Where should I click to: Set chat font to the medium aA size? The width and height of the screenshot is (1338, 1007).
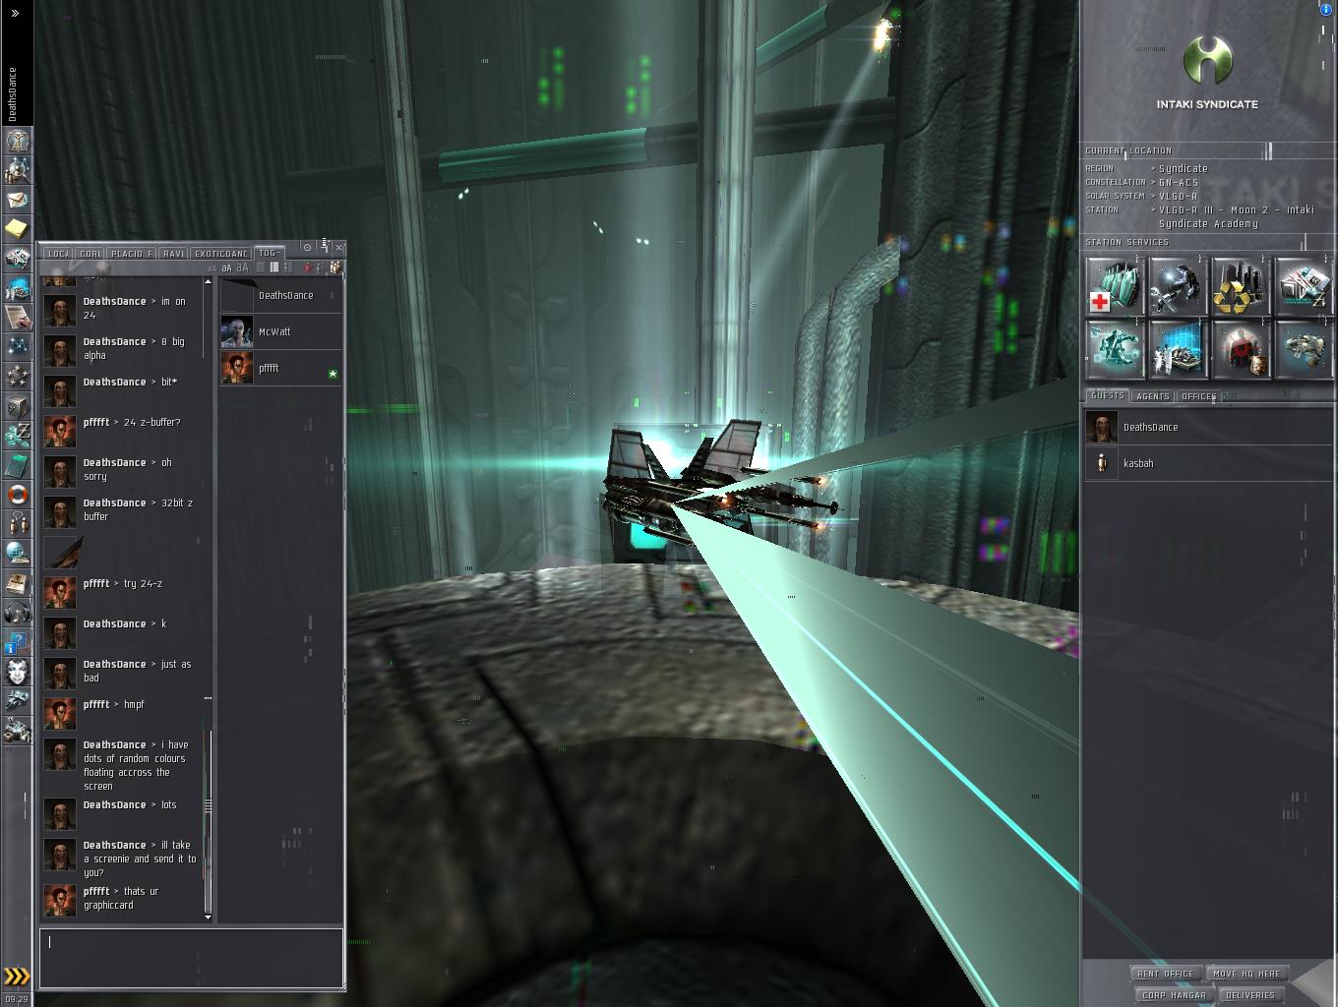click(227, 267)
